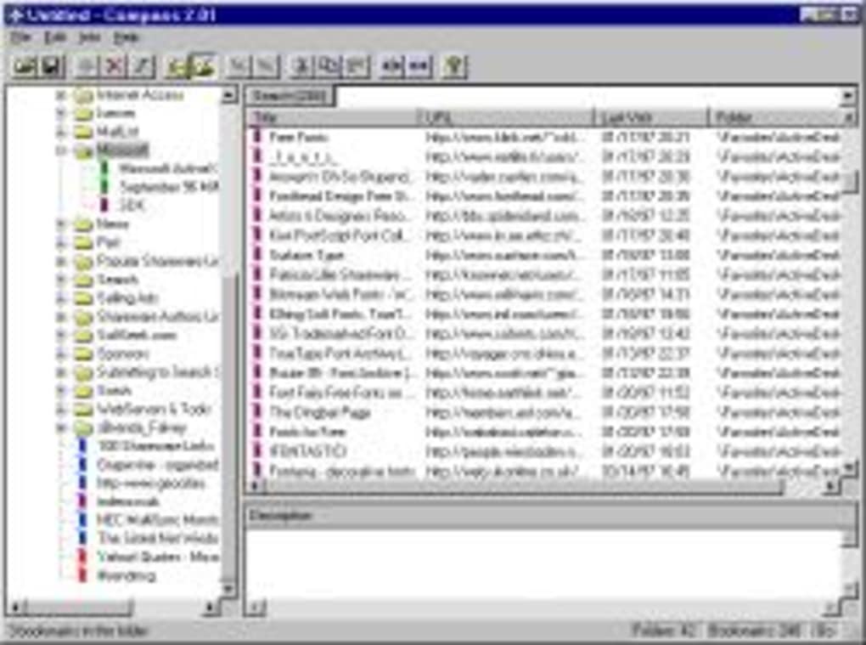Viewport: 866px width, 645px height.
Task: Click the open file toolbar icon
Action: (25, 66)
